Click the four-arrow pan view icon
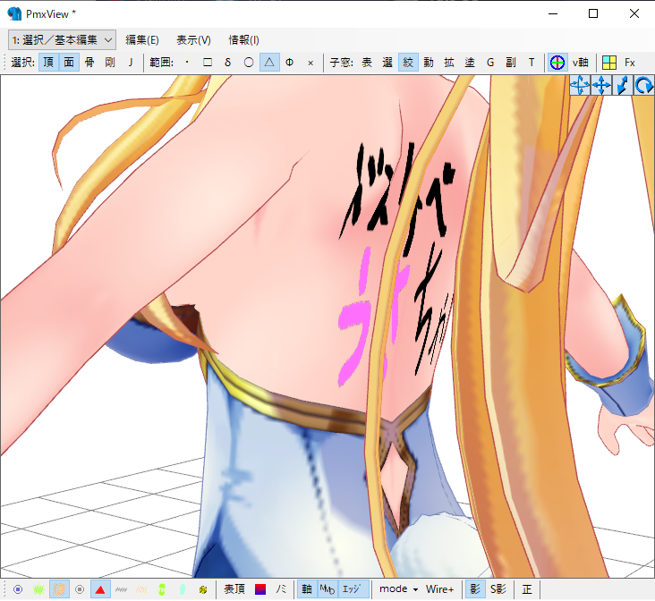Image resolution: width=655 pixels, height=601 pixels. pyautogui.click(x=601, y=86)
